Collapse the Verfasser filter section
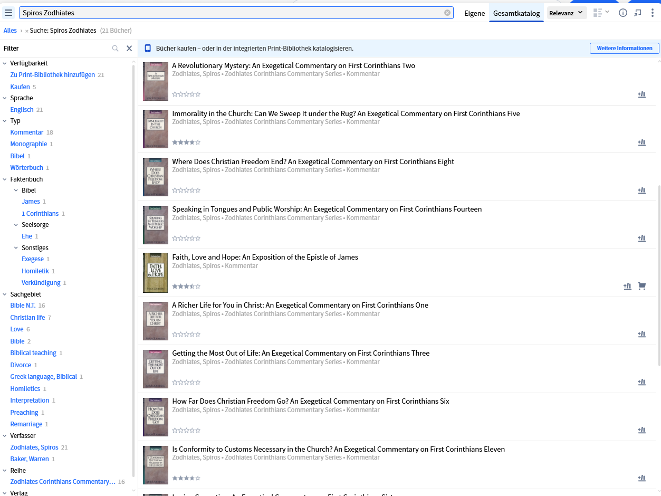661x496 pixels. tap(5, 436)
